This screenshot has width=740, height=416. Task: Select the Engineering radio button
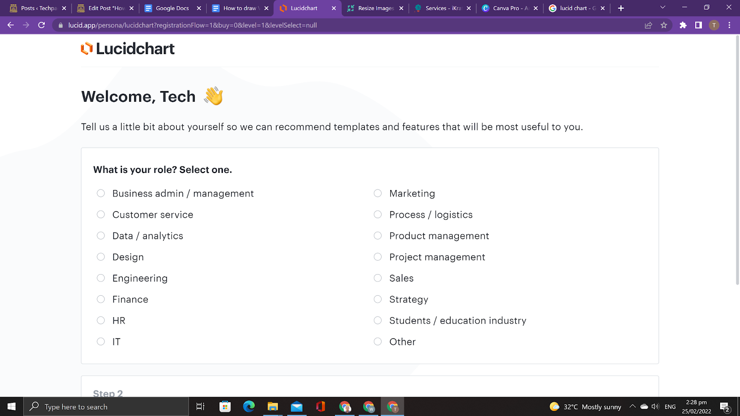click(101, 278)
